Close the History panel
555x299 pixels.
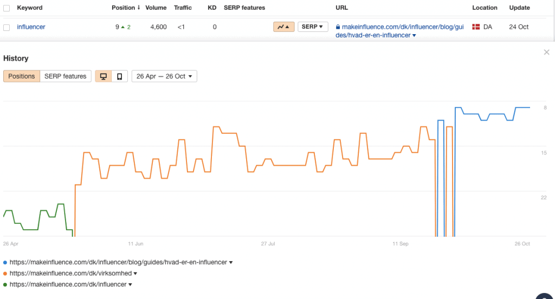click(x=546, y=53)
